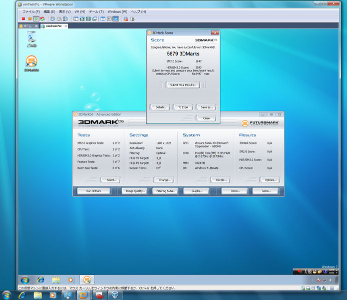Image resolution: width=347 pixels, height=300 pixels.
Task: Open the ヘルプ (H) menu
Action: click(x=138, y=11)
